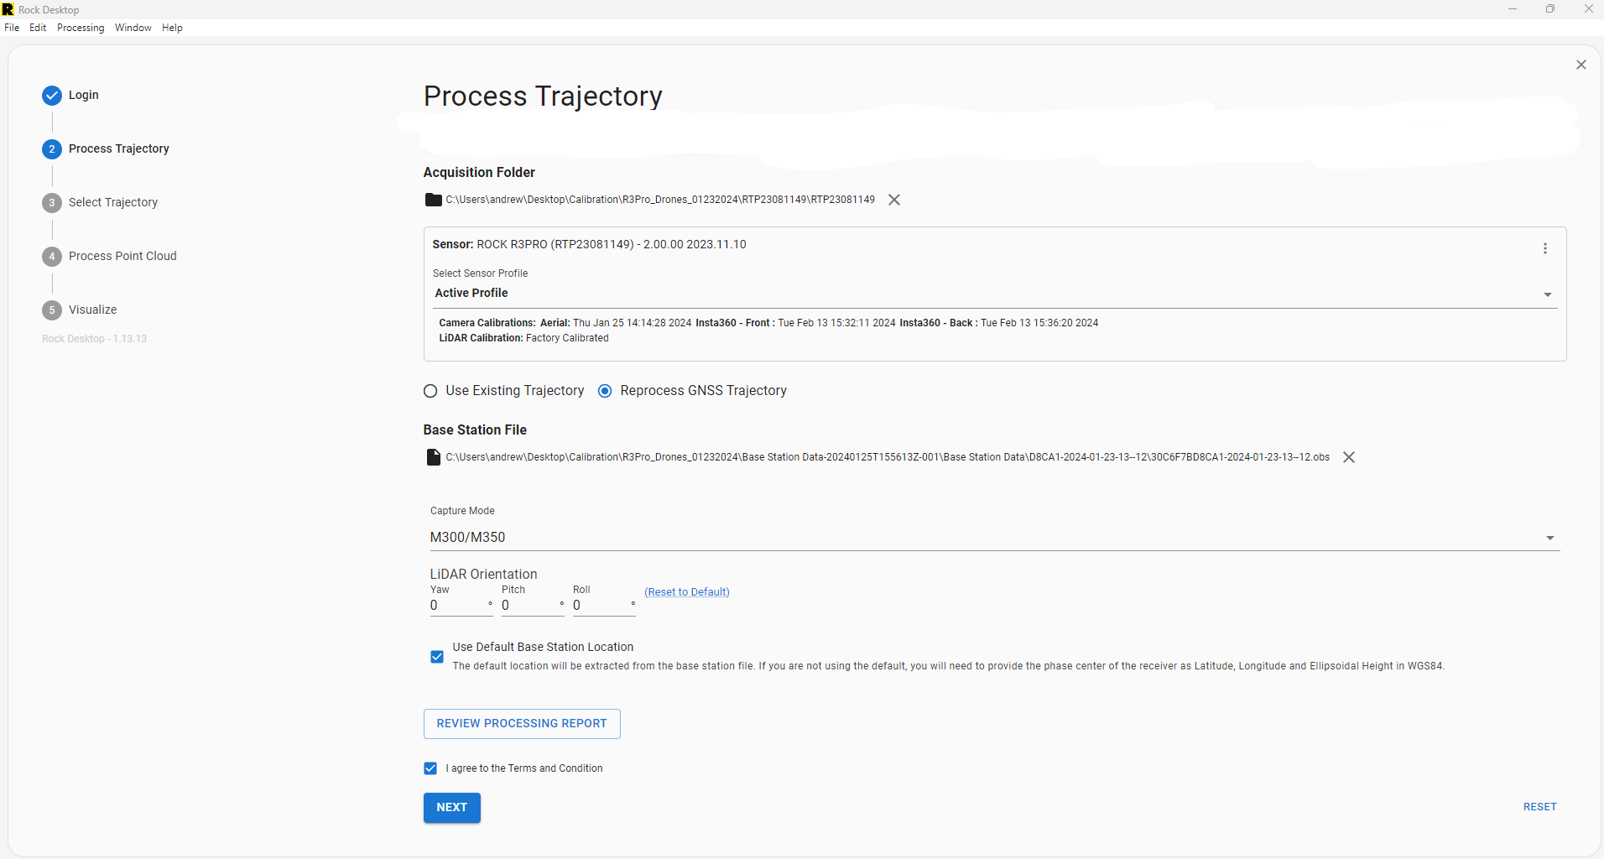
Task: Click the Reset to Default link
Action: pyautogui.click(x=686, y=592)
